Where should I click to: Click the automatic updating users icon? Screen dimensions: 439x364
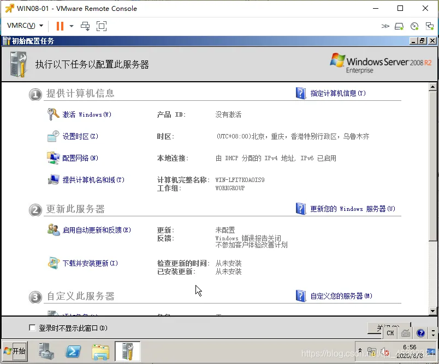53,229
